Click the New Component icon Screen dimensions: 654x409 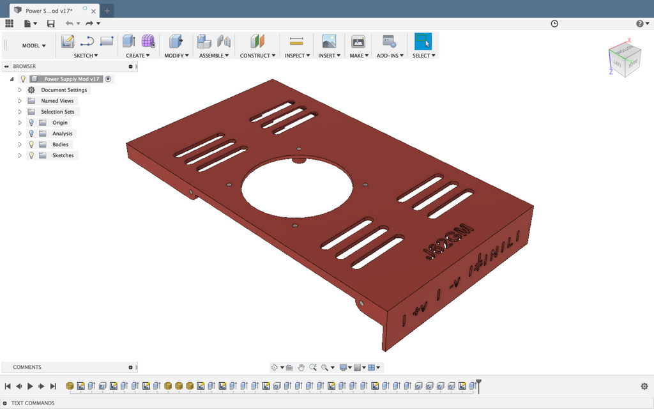tap(204, 42)
